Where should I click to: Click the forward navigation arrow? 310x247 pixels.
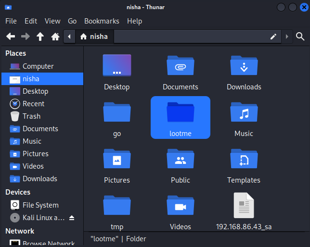tap(26, 37)
